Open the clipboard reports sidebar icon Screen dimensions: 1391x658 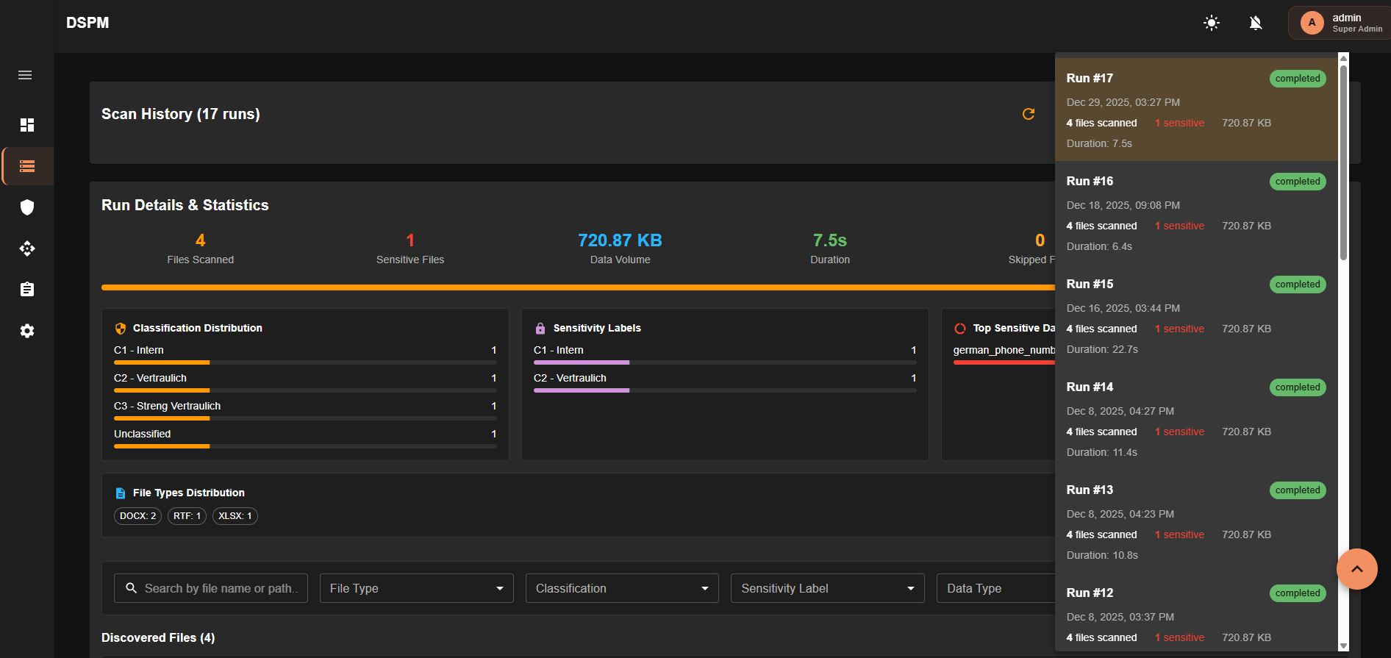point(27,290)
